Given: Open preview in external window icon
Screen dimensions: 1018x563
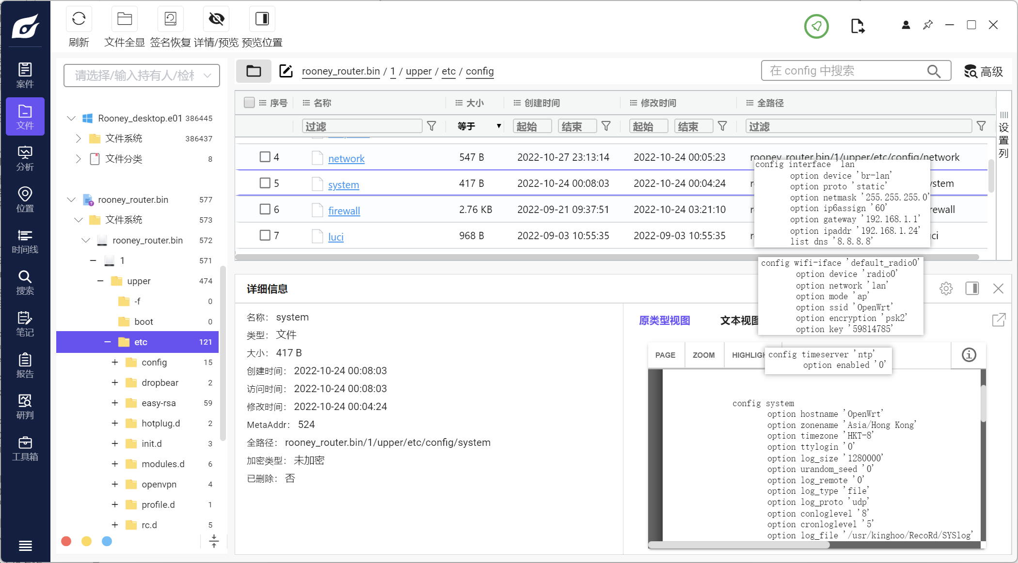Looking at the screenshot, I should [999, 320].
